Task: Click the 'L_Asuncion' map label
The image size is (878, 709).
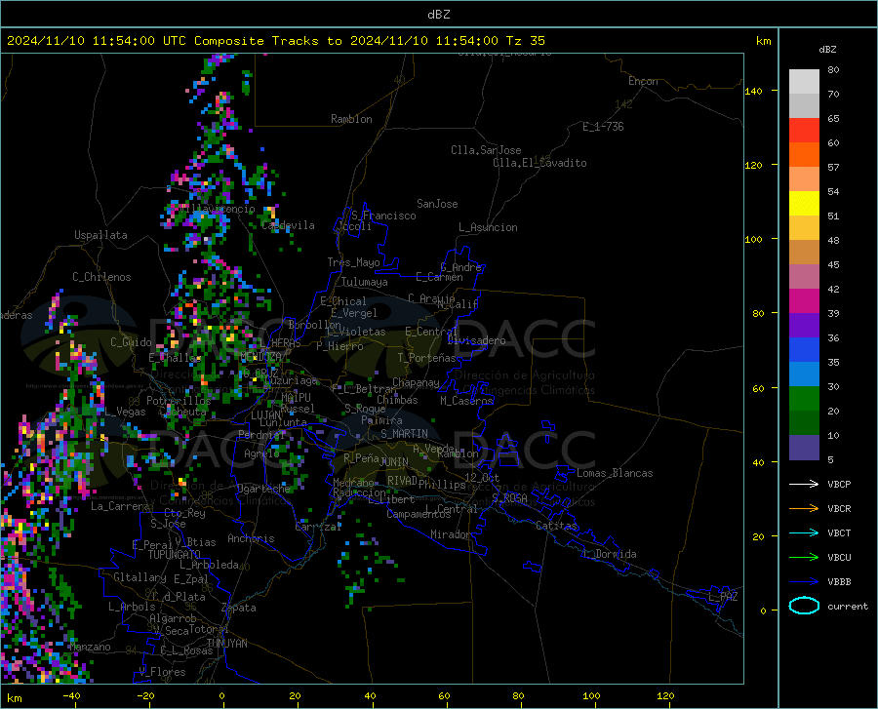Action: tap(488, 227)
